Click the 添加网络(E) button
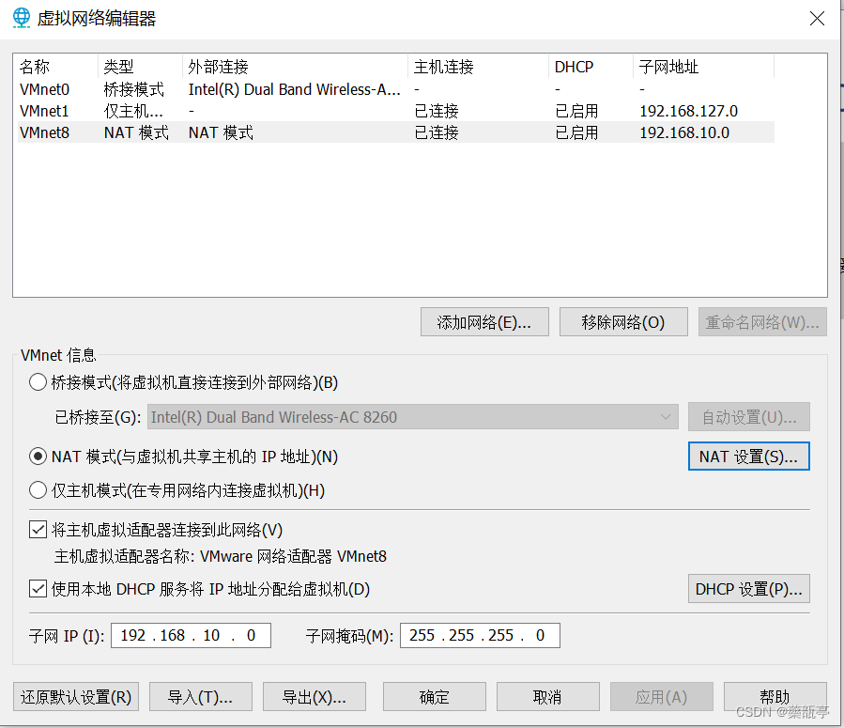This screenshot has height=728, width=844. click(484, 321)
